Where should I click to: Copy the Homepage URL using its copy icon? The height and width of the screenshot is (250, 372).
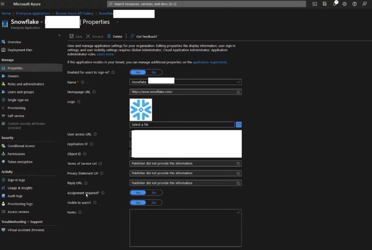coord(238,92)
